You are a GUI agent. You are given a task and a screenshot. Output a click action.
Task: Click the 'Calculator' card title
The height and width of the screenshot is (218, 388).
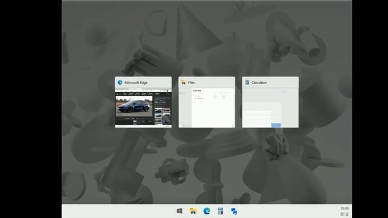tap(259, 82)
